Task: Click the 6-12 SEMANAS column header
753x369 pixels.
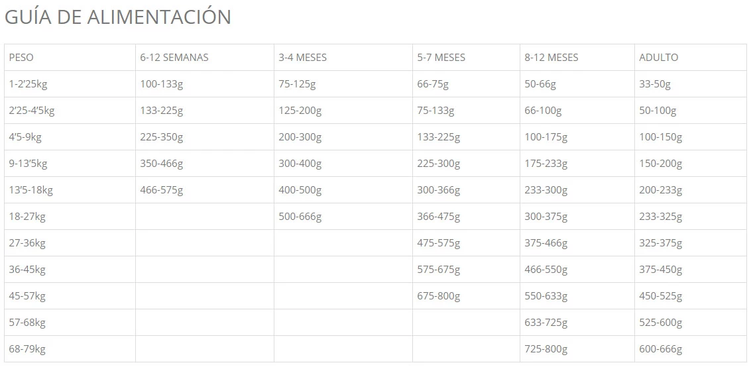Action: [x=174, y=58]
